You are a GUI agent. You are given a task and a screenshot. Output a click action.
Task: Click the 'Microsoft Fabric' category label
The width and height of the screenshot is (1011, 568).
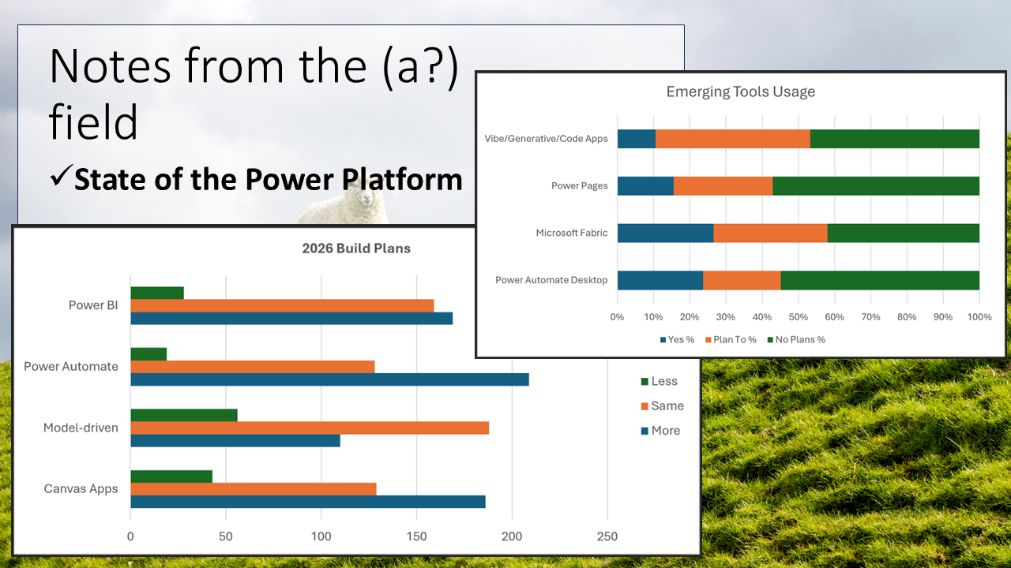point(572,233)
